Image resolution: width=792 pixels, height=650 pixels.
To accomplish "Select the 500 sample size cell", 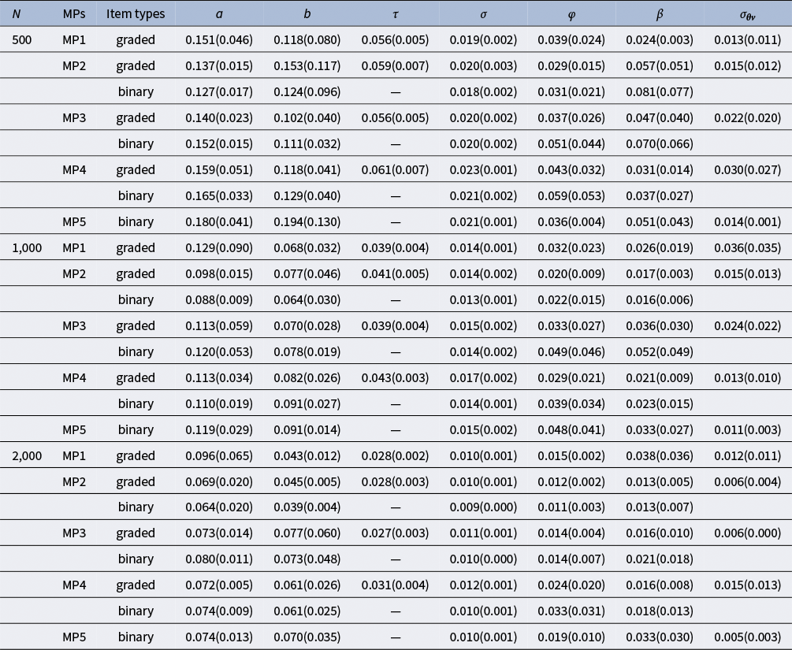I will [x=22, y=40].
